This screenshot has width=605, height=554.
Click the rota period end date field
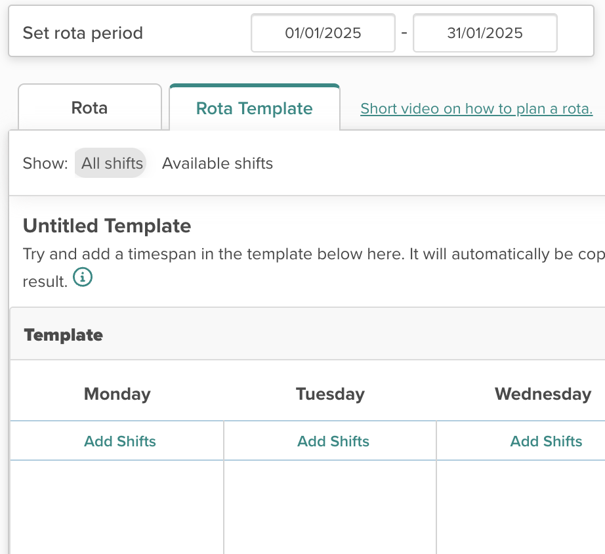click(x=485, y=33)
